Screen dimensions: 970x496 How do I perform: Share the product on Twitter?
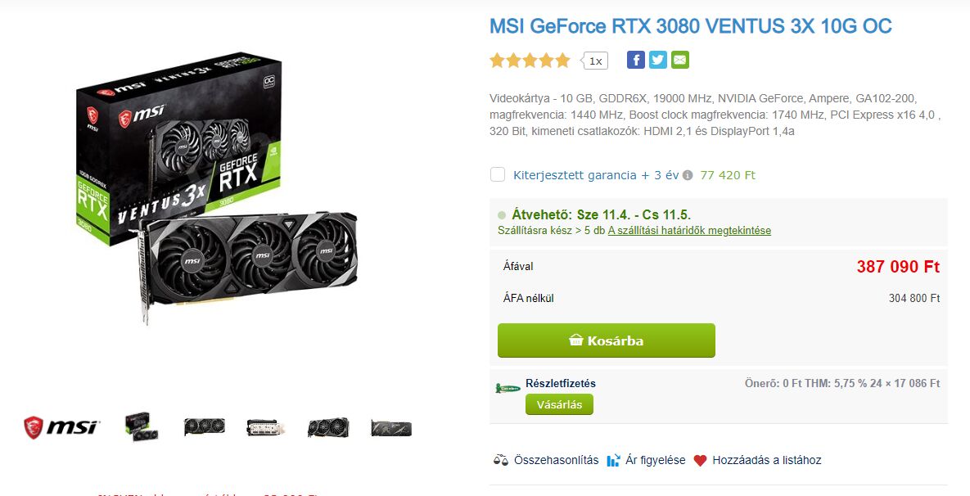pos(657,60)
